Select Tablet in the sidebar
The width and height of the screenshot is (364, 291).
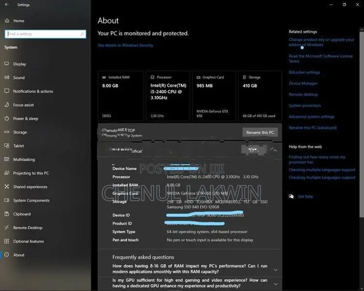click(18, 146)
